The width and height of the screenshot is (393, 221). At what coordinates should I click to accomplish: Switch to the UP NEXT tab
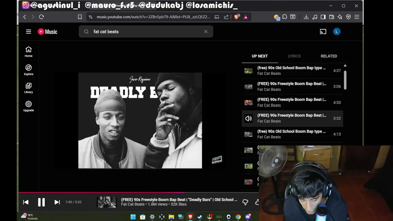[260, 56]
